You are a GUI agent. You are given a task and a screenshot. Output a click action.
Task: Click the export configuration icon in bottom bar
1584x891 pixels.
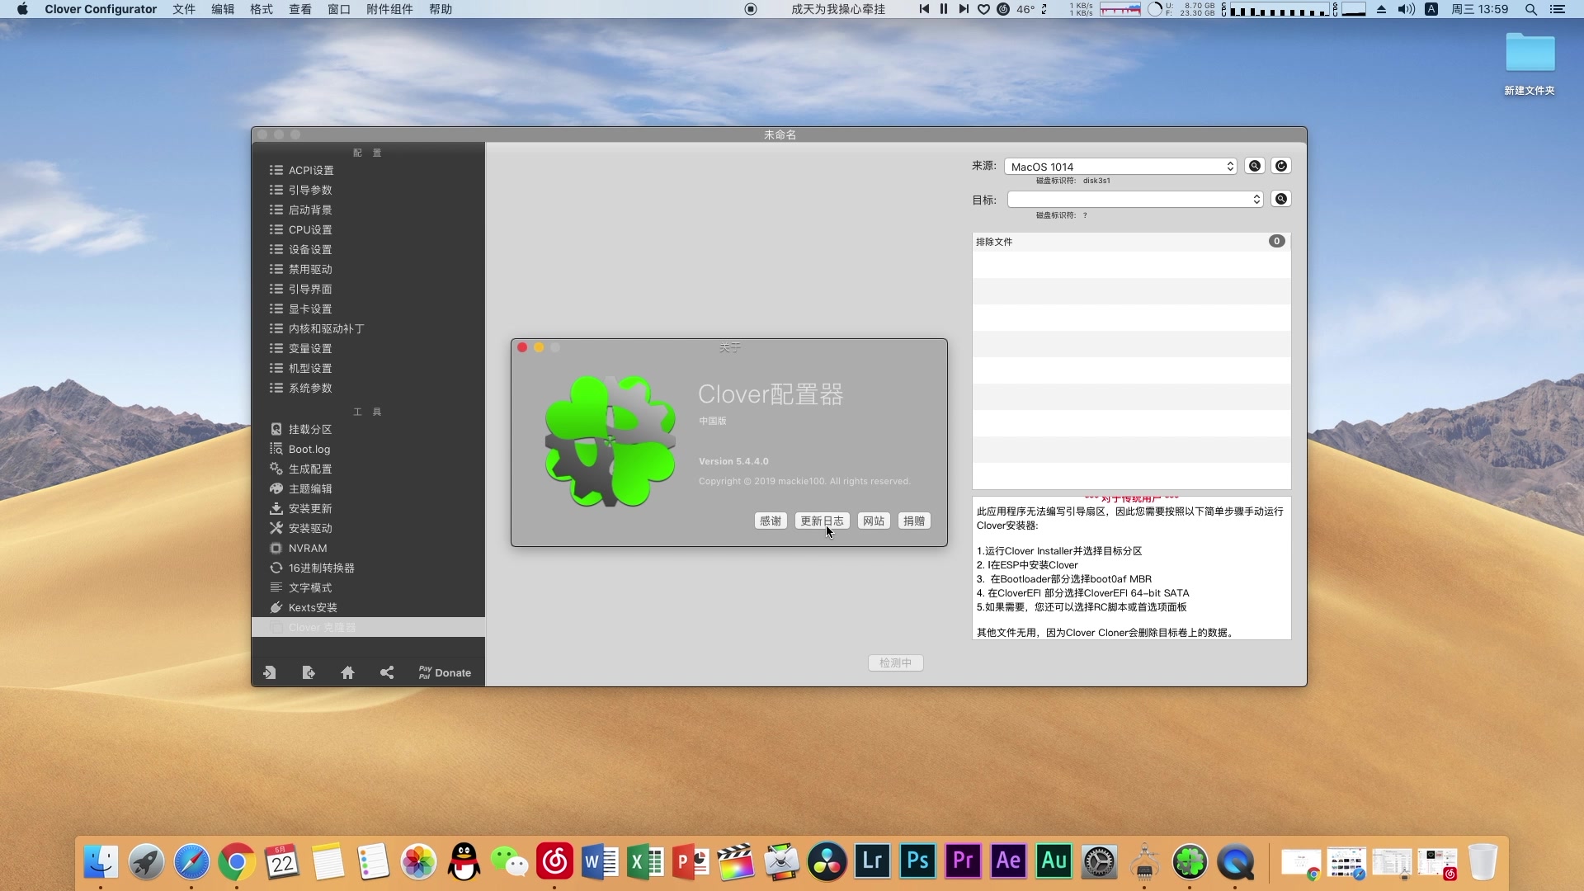[309, 672]
